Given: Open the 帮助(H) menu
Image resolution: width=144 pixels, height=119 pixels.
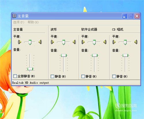Looking at the screenshot, I should [33, 22].
